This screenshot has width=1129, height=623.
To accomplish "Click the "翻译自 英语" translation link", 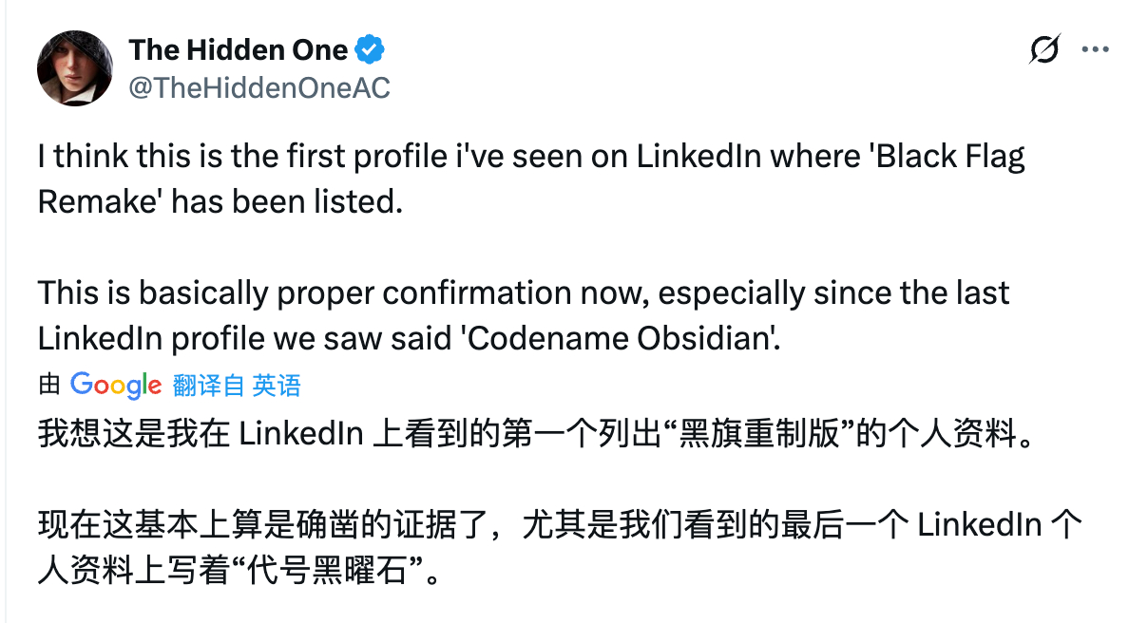I will [x=237, y=385].
